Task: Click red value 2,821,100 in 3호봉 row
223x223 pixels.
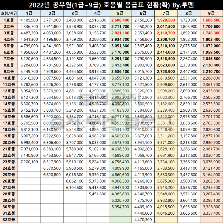Action: point(120,33)
